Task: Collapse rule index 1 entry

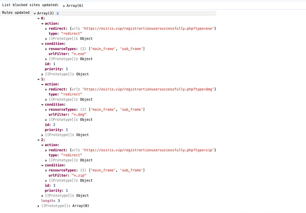Action: (x=38, y=79)
